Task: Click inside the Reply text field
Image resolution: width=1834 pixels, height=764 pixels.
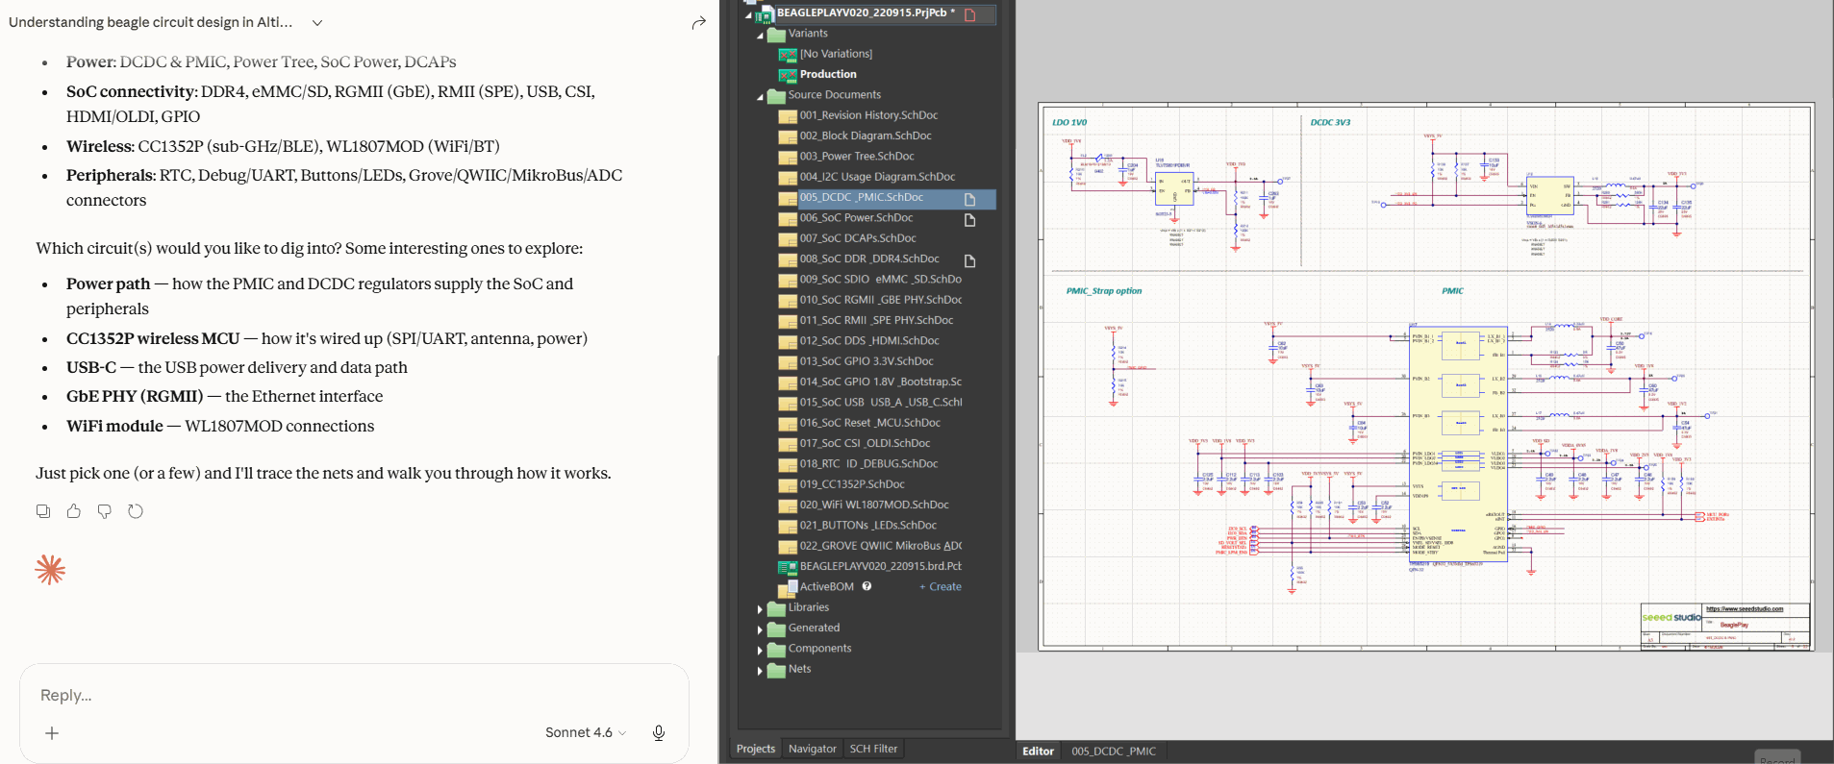Action: pos(354,695)
